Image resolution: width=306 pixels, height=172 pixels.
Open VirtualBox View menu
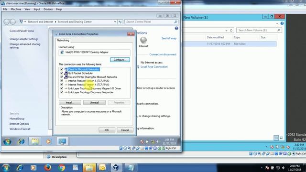(x=27, y=9)
